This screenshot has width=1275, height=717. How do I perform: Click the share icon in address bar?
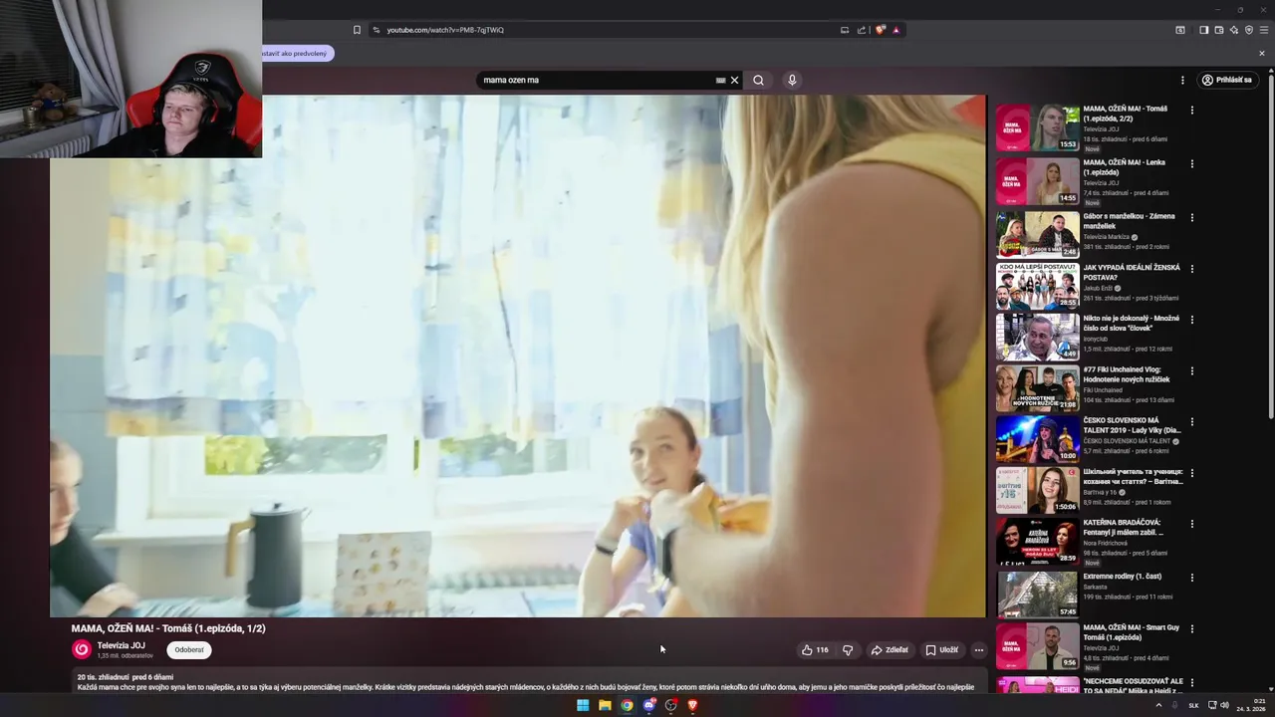pos(862,30)
